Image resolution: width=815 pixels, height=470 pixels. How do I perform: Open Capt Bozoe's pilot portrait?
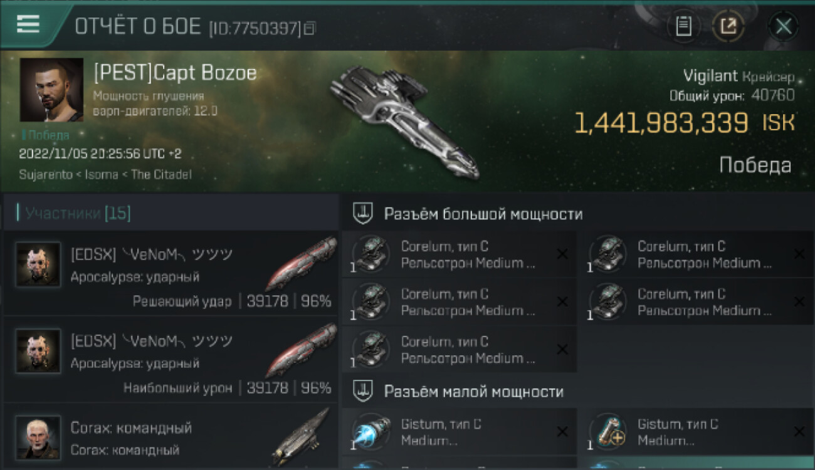51,90
